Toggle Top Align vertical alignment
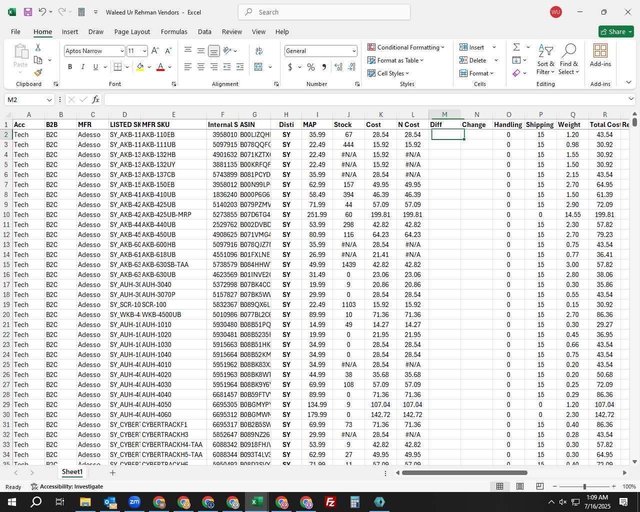Viewport: 640px width, 512px height. click(188, 50)
